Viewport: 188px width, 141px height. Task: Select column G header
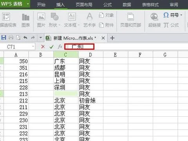(165, 54)
